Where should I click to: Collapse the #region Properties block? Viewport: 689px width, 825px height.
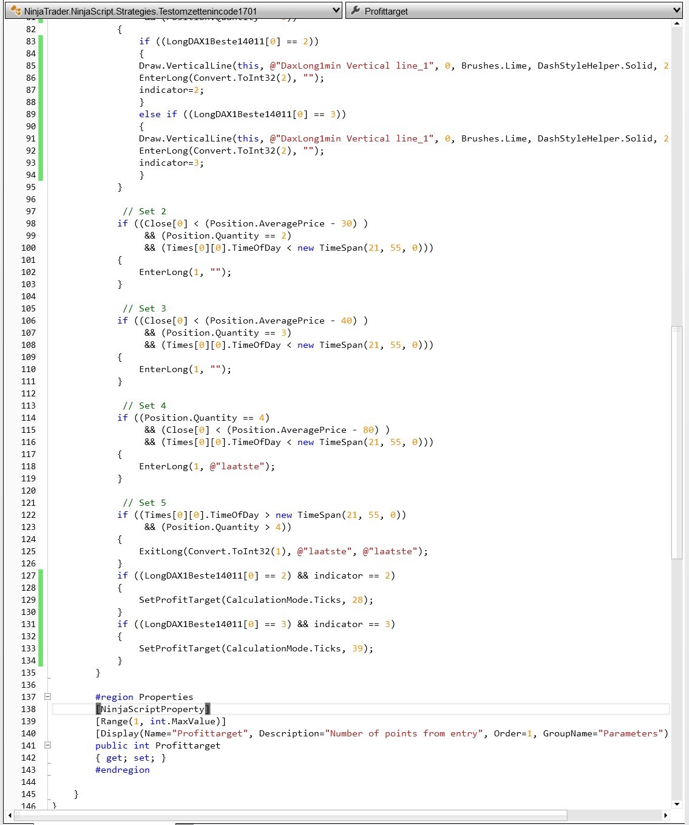click(x=47, y=697)
